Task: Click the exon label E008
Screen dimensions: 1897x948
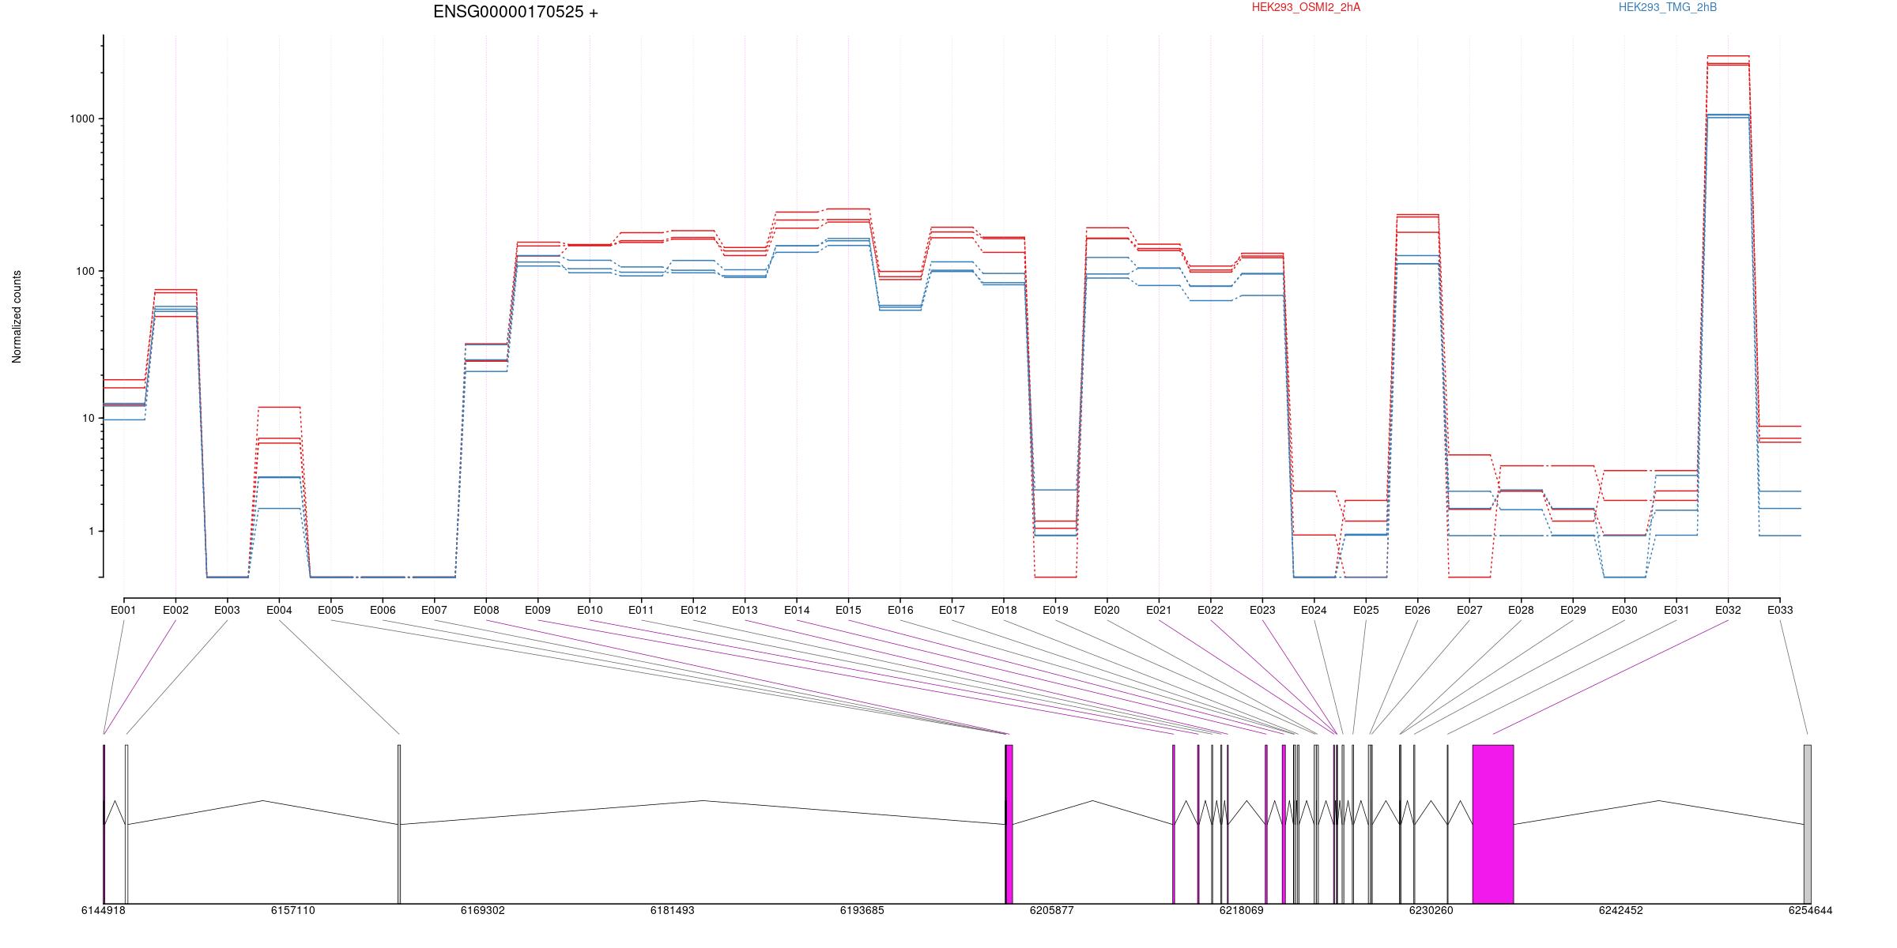Action: (486, 610)
